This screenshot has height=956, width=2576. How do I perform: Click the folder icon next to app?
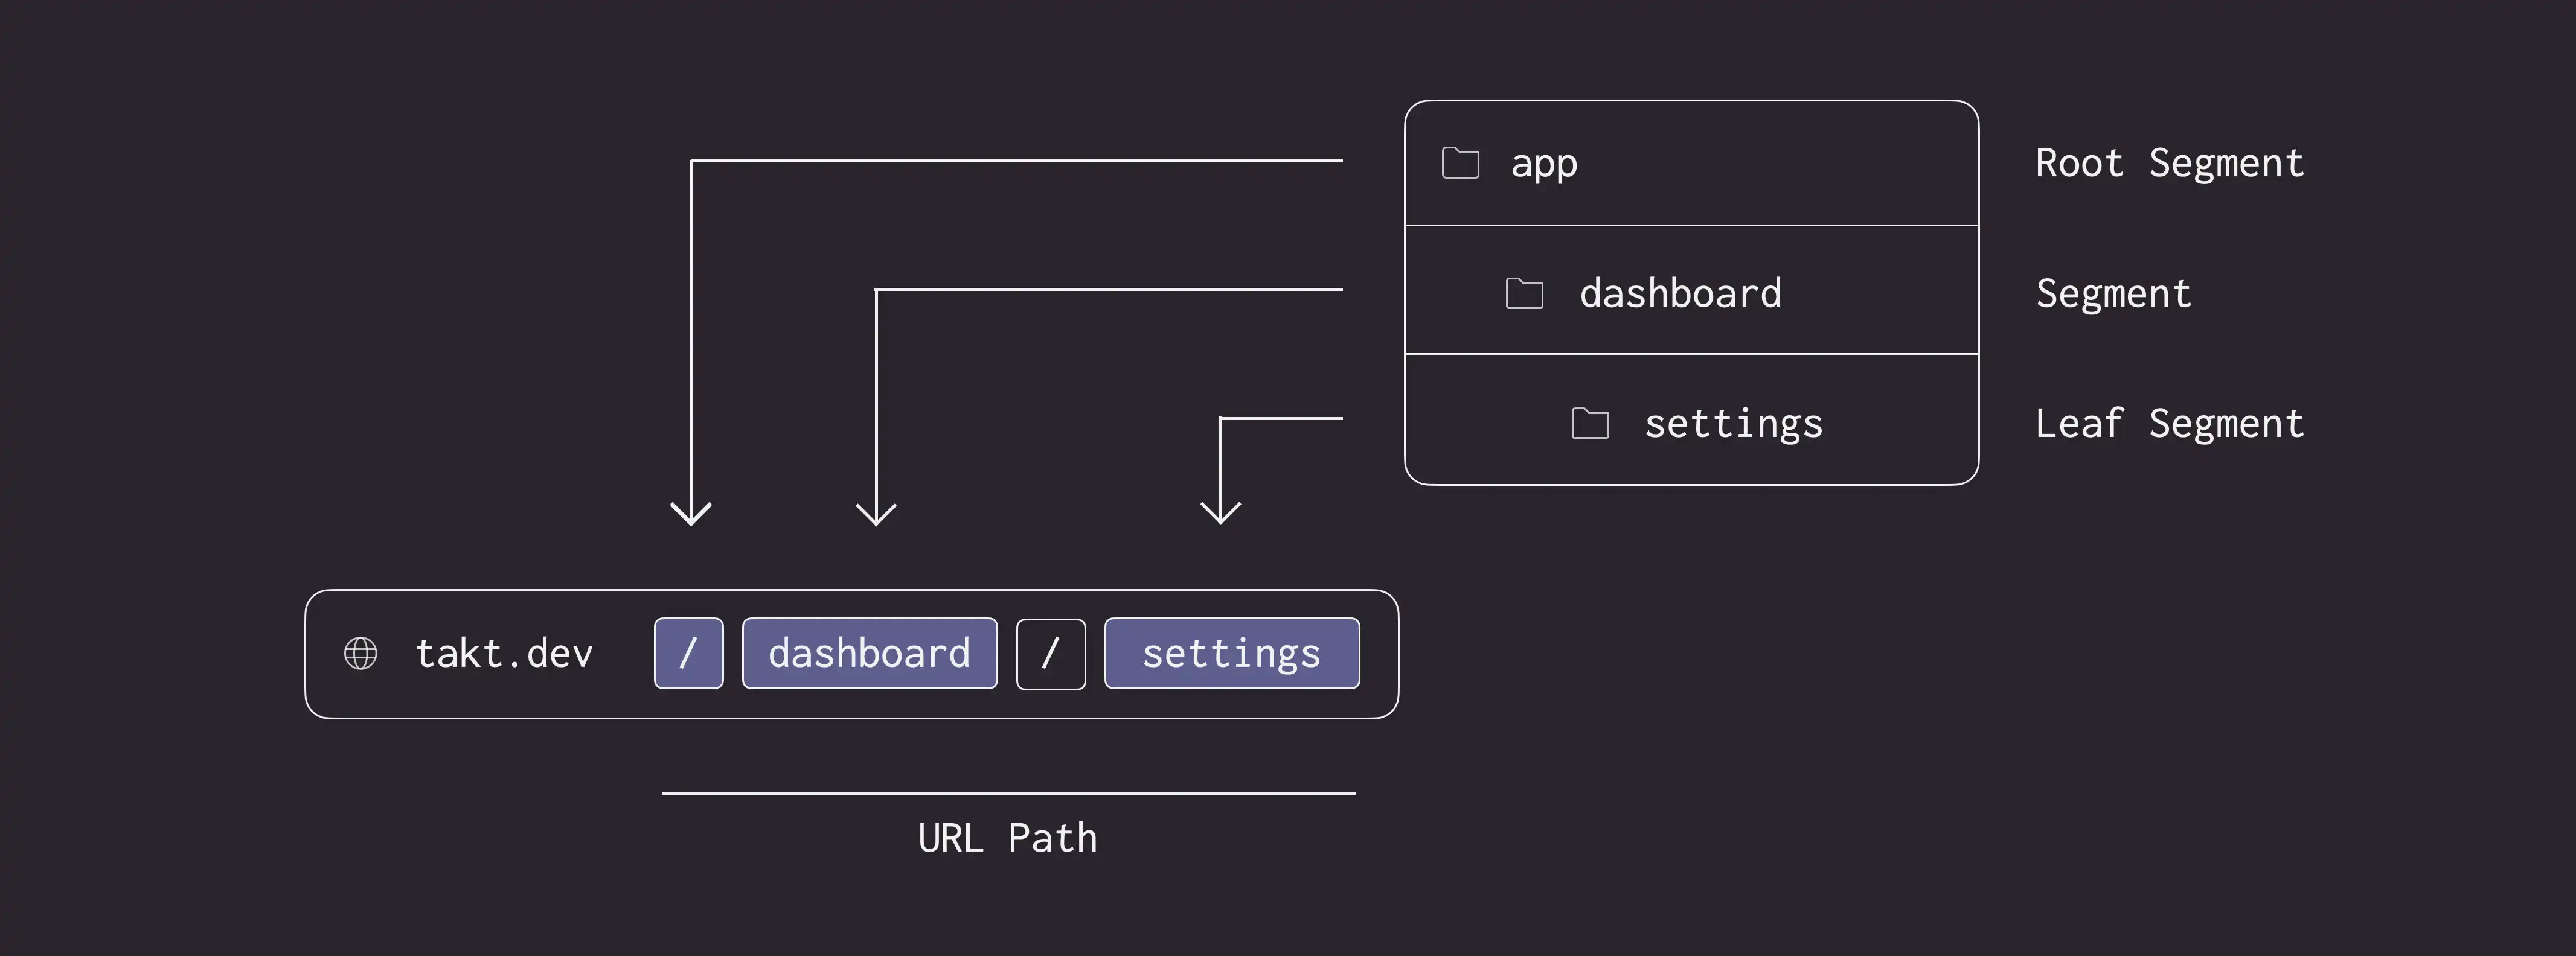1460,163
